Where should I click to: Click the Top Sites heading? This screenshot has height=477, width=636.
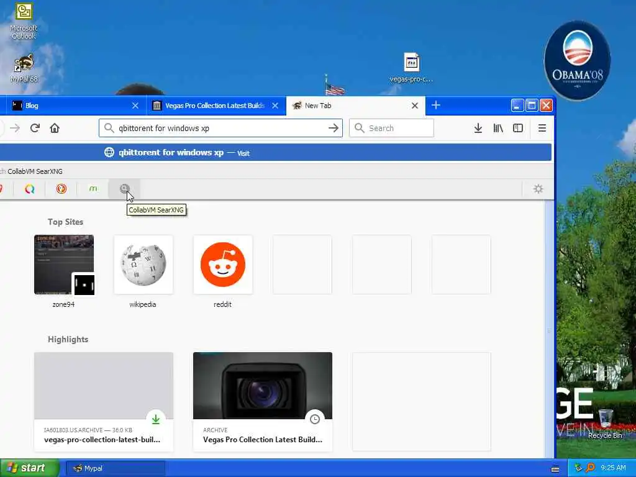click(65, 222)
